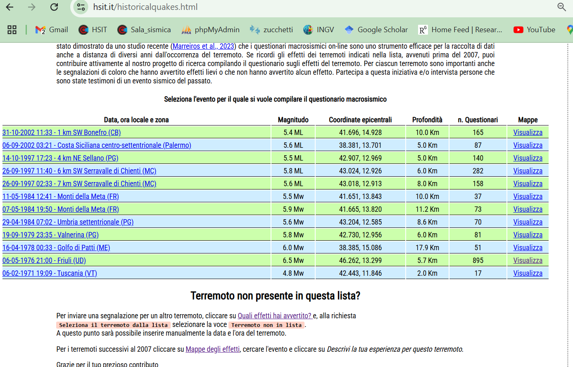Image resolution: width=573 pixels, height=367 pixels.
Task: Click the browser forward arrow
Action: 32,7
